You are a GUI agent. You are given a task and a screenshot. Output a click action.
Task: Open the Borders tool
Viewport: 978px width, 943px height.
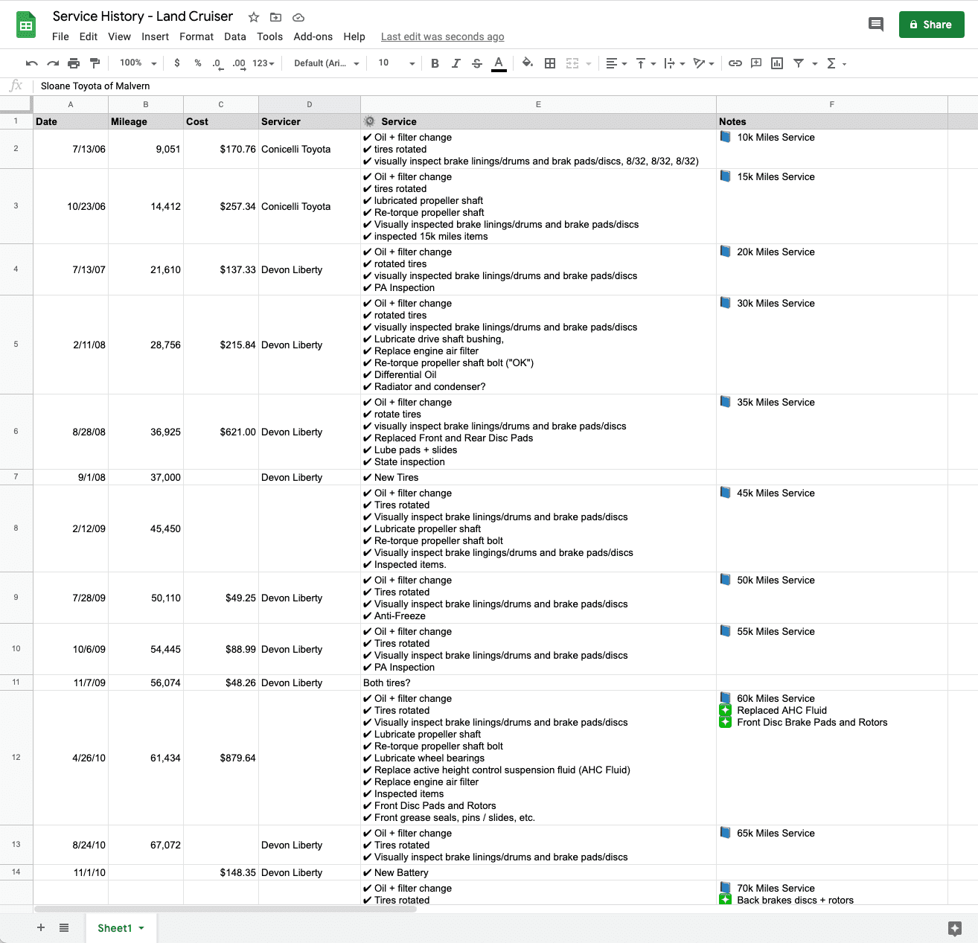550,63
